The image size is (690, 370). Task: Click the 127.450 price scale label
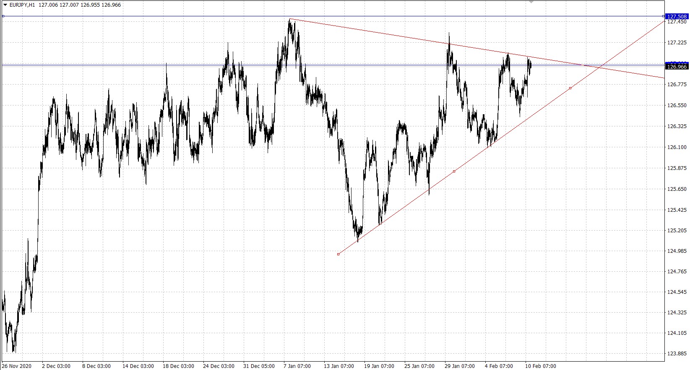[x=677, y=22]
